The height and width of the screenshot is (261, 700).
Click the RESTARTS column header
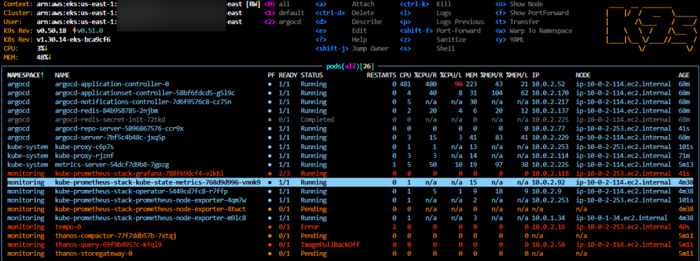point(381,75)
